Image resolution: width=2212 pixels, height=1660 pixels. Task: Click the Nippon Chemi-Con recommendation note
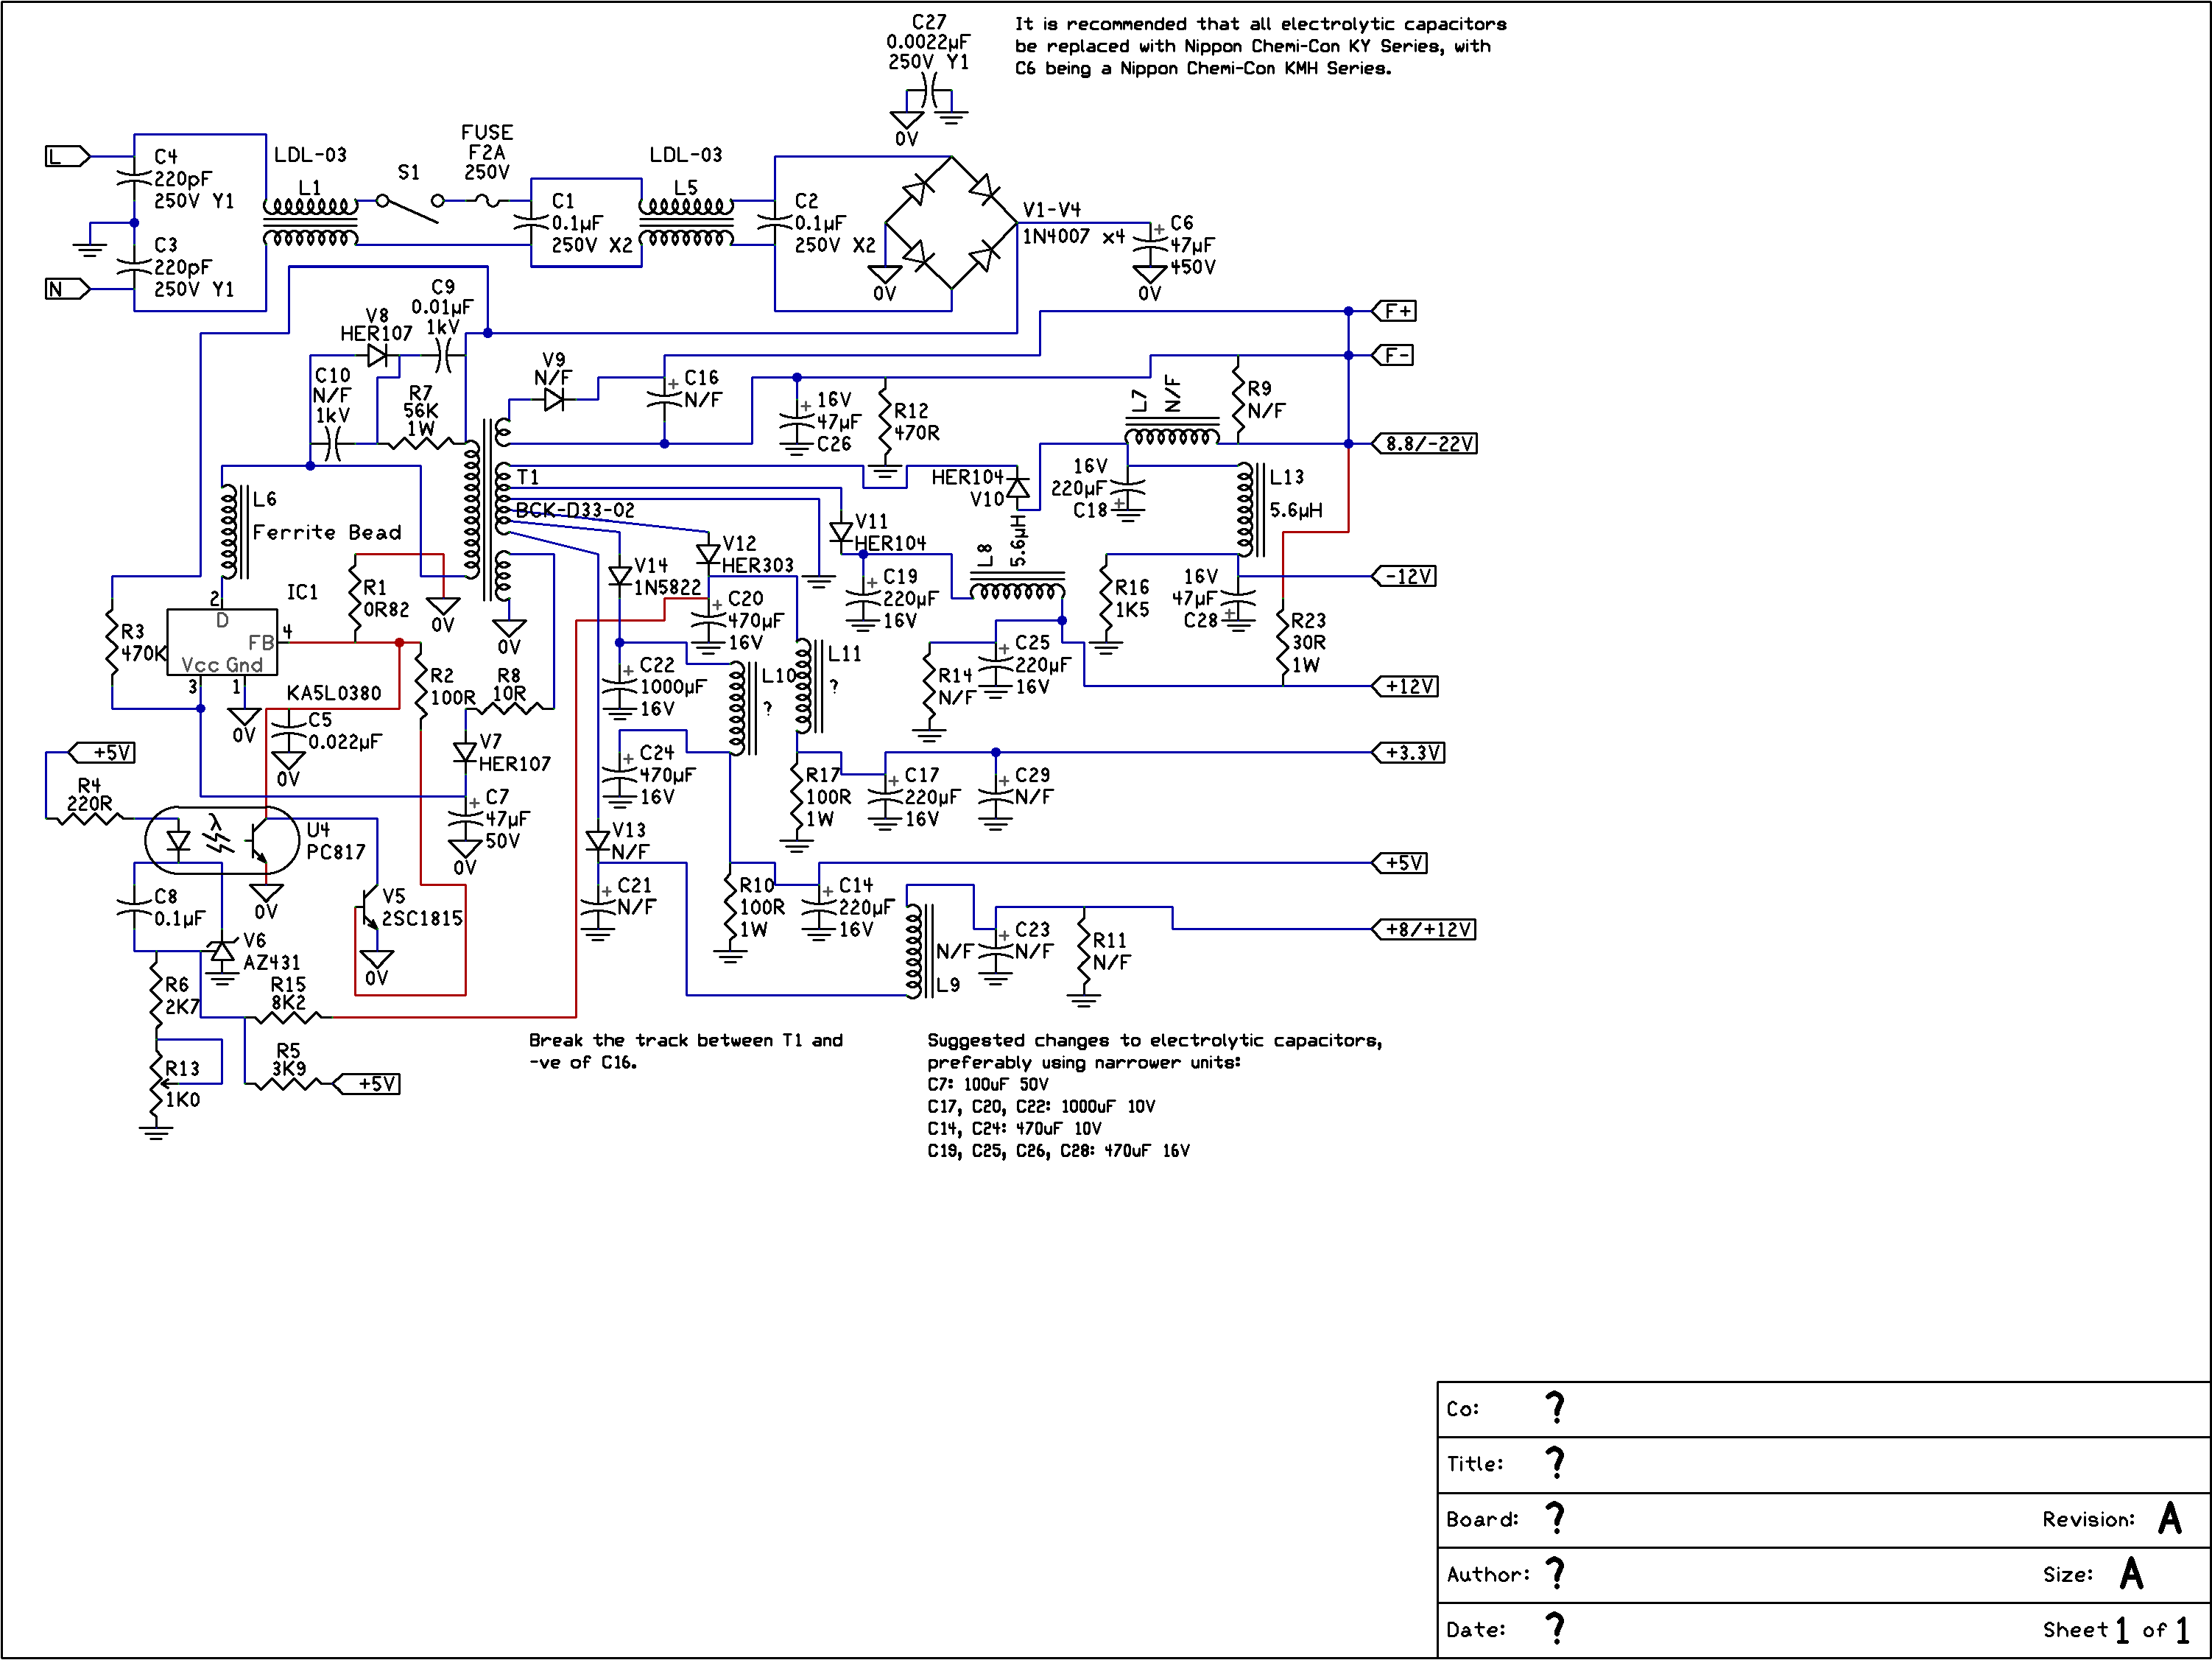tap(1261, 46)
